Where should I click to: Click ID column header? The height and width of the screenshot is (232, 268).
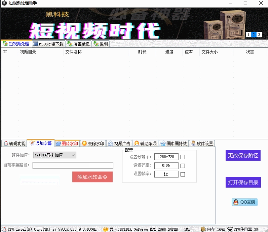coord(9,52)
